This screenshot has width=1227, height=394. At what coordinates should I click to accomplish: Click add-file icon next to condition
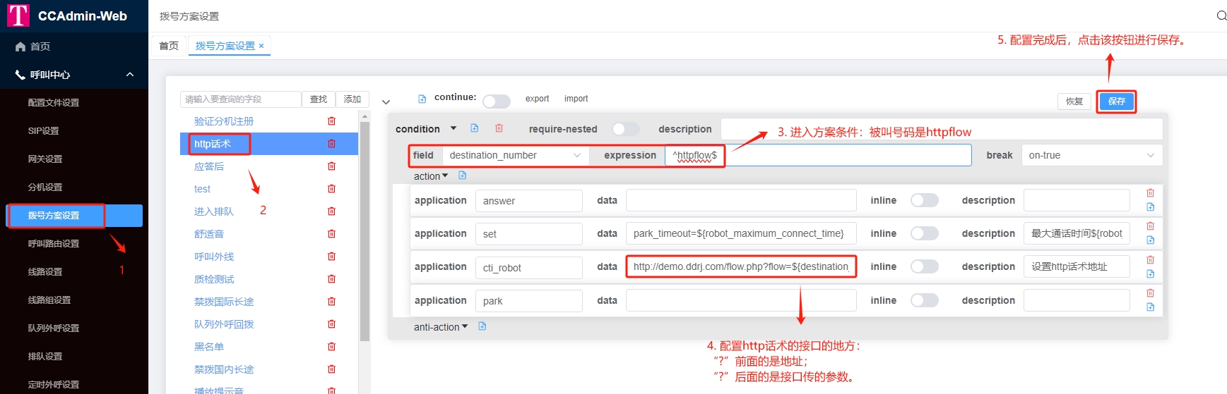[475, 128]
